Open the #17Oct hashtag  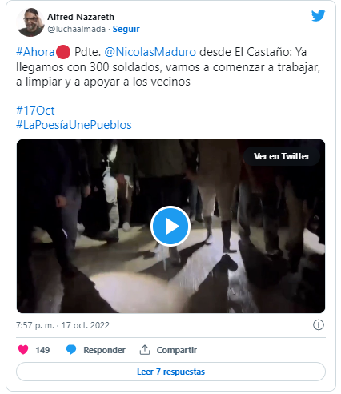coord(35,111)
